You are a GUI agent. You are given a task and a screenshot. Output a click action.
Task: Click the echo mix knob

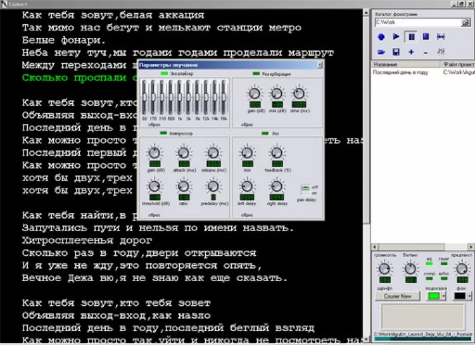[247, 153]
